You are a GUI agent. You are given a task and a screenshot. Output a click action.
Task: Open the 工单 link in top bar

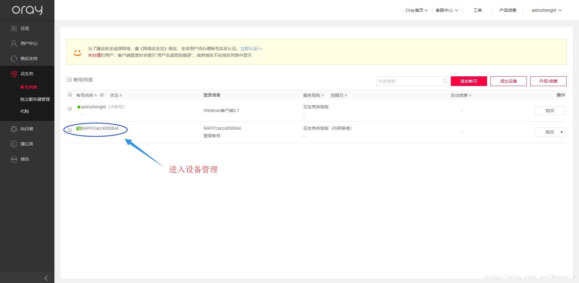pos(477,10)
